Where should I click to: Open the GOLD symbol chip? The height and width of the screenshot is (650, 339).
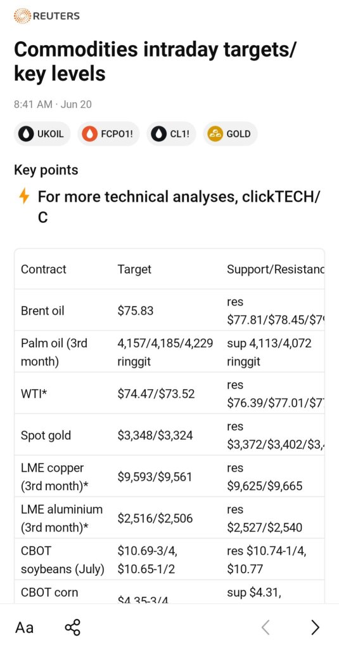[x=230, y=134]
